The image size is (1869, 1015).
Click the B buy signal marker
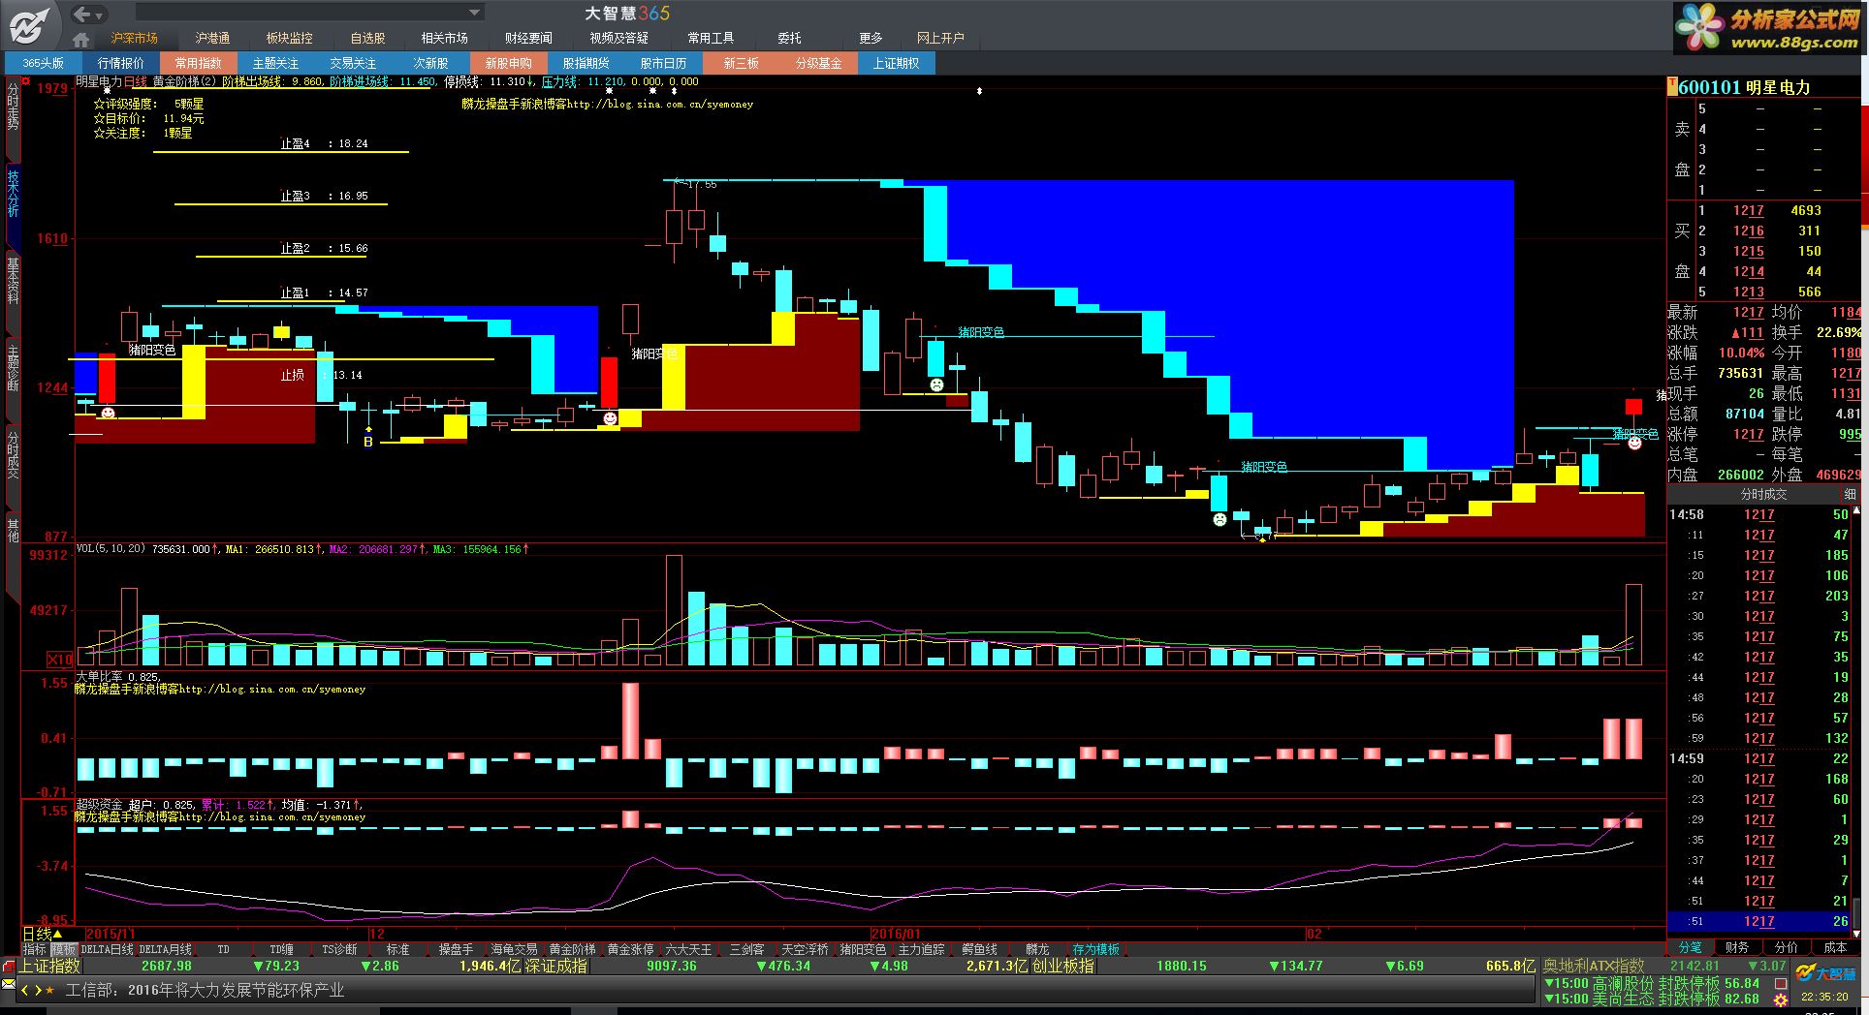(368, 442)
